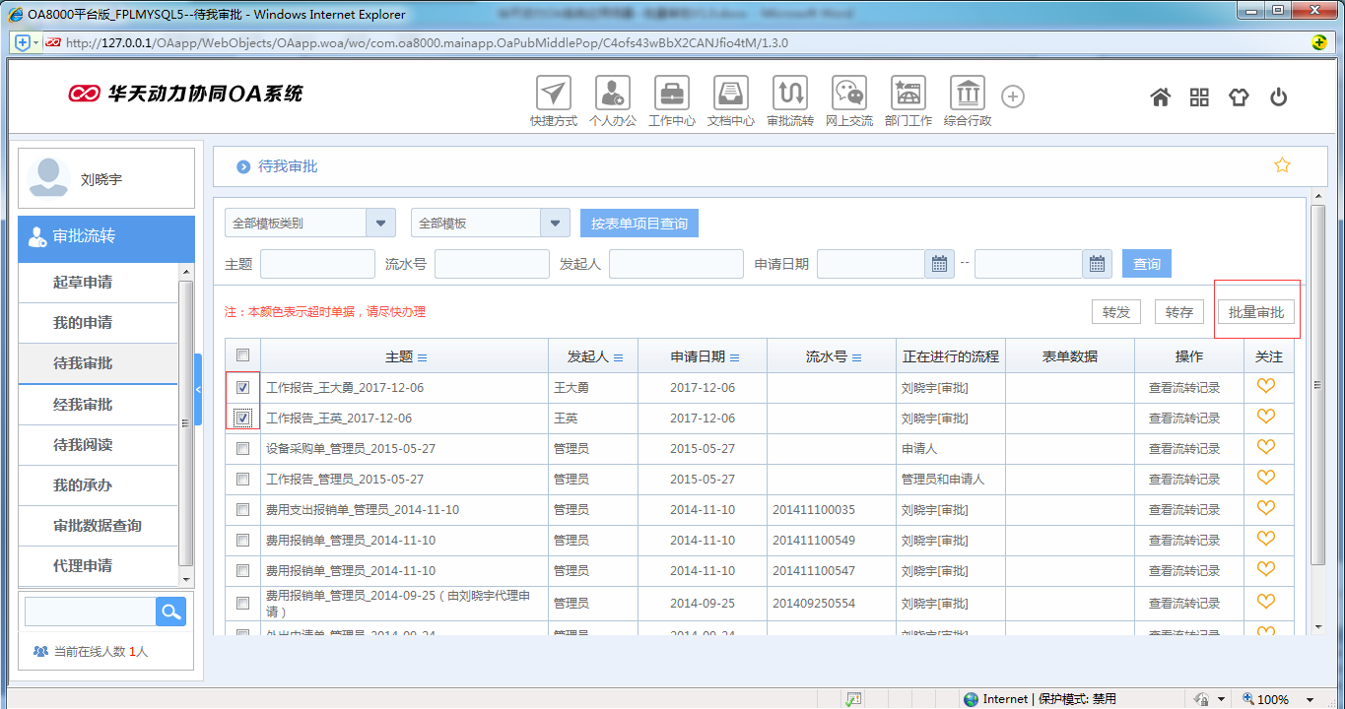Open 综合行政 module icon

[967, 97]
